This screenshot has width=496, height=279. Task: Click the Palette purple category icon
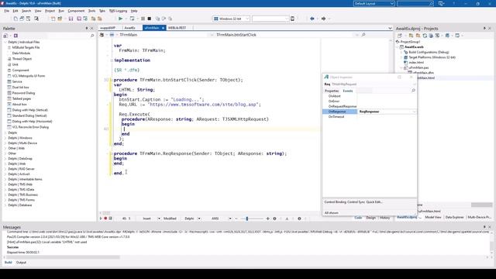pyautogui.click(x=15, y=36)
